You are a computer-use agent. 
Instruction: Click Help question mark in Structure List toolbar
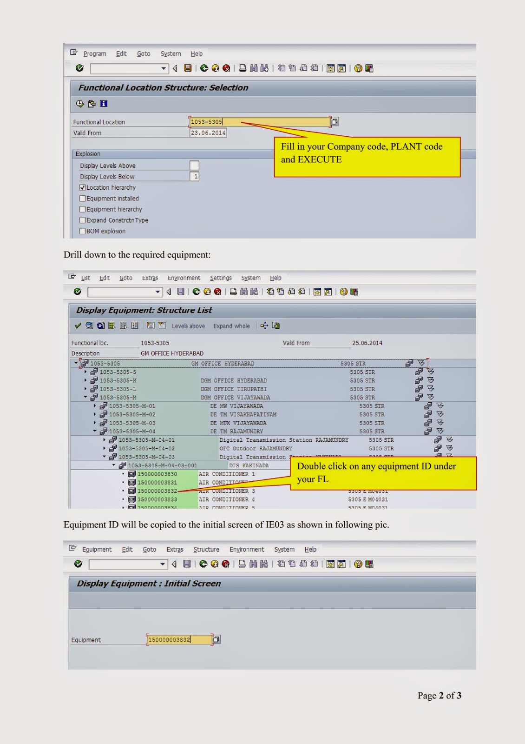pyautogui.click(x=343, y=292)
